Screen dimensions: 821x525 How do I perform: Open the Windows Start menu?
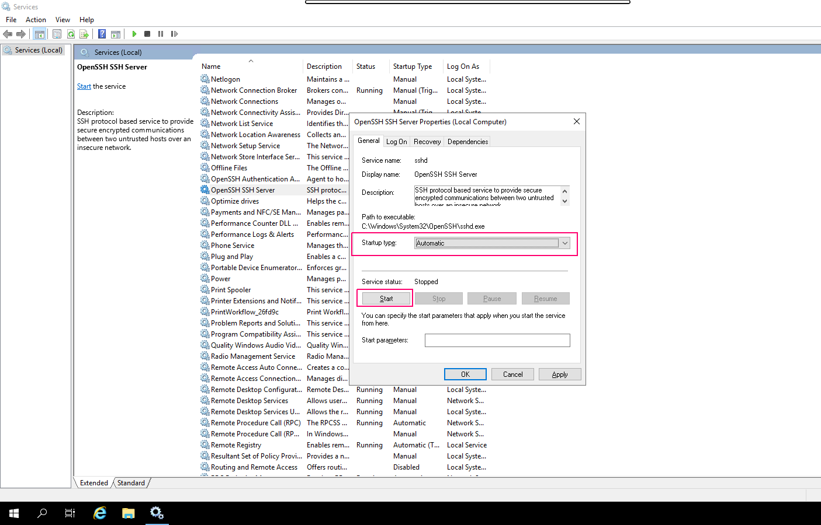pyautogui.click(x=14, y=513)
